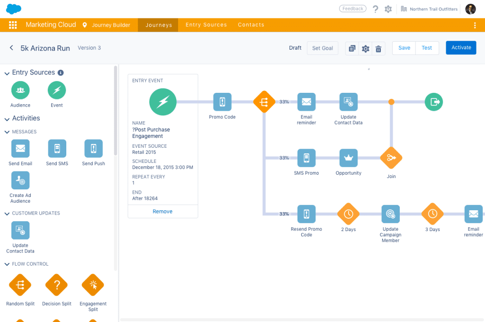Click the trash delete journey icon
This screenshot has width=485, height=322.
(378, 48)
